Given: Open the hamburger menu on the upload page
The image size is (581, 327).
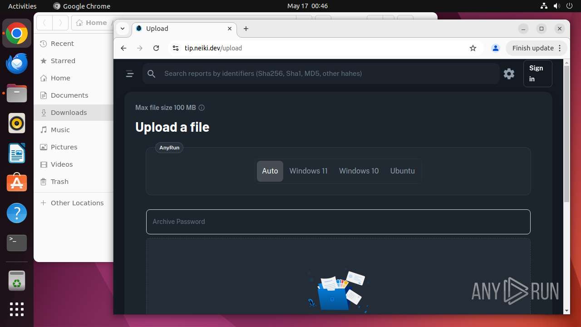Looking at the screenshot, I should click(x=130, y=74).
